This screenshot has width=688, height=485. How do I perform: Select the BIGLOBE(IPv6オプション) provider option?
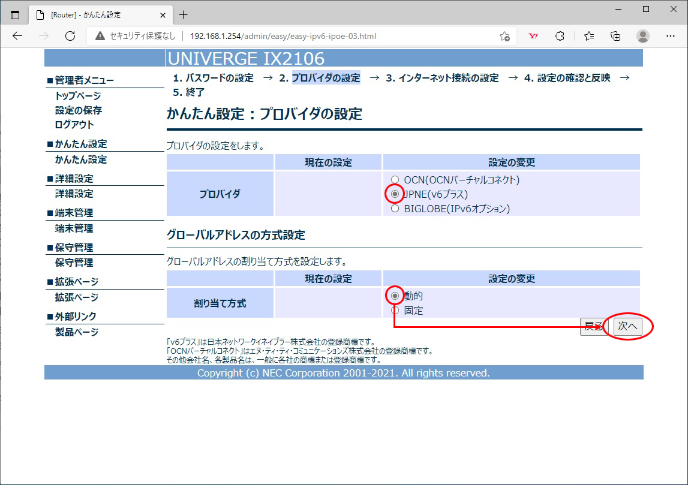(395, 208)
